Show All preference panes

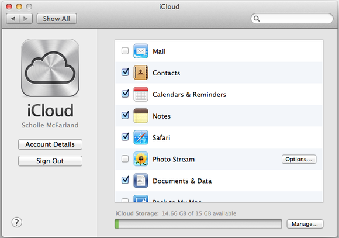(x=57, y=19)
